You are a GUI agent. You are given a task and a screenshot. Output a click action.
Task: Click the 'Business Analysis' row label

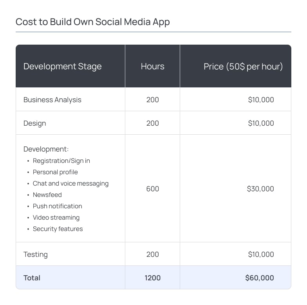(x=52, y=100)
